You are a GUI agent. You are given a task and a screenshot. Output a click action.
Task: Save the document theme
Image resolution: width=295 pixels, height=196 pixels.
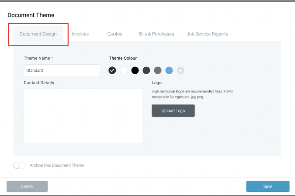point(268,187)
